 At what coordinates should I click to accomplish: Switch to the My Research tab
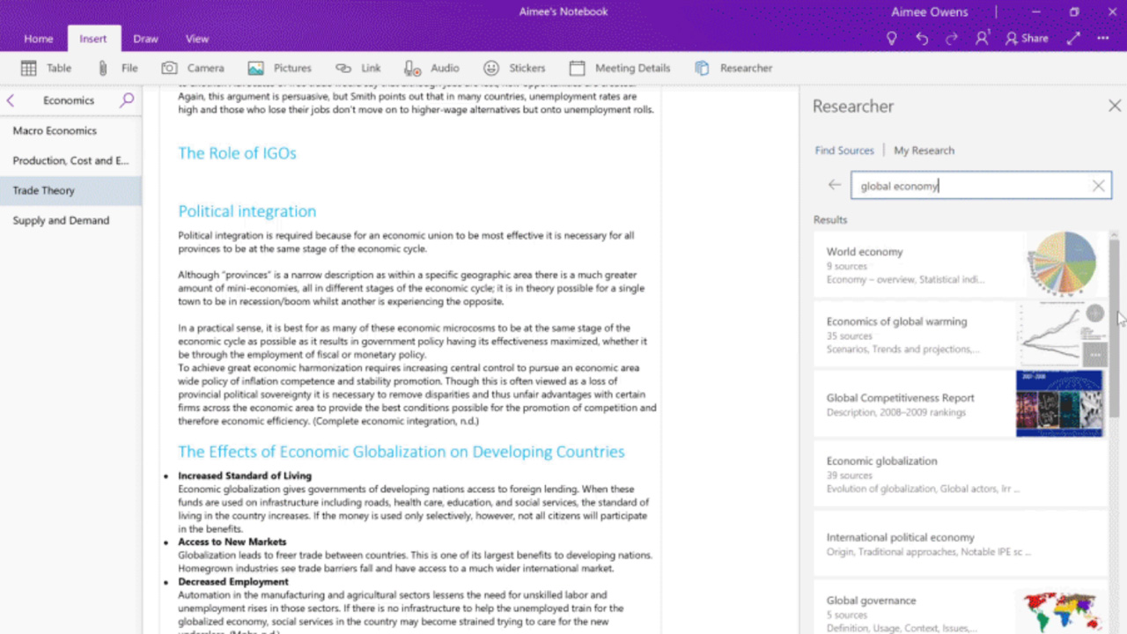(x=924, y=151)
